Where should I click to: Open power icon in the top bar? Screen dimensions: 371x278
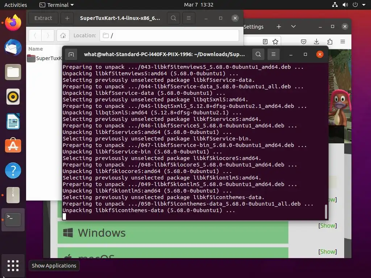point(355,5)
